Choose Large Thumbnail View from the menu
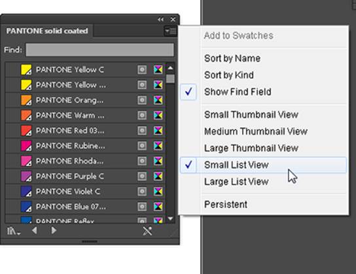 pos(251,148)
